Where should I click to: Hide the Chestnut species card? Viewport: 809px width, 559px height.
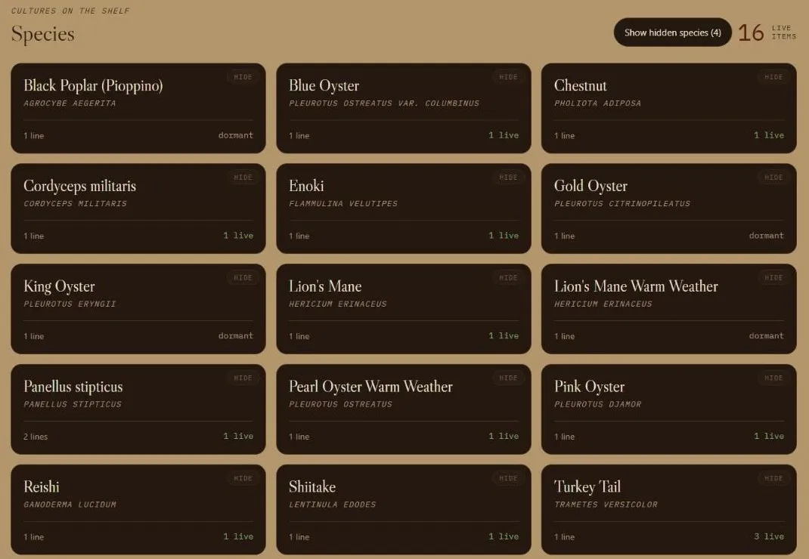click(x=773, y=77)
